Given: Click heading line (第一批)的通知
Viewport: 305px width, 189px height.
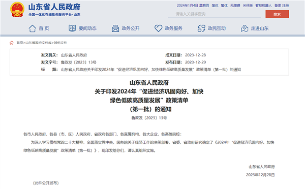Looking at the screenshot, I should tap(150, 109).
